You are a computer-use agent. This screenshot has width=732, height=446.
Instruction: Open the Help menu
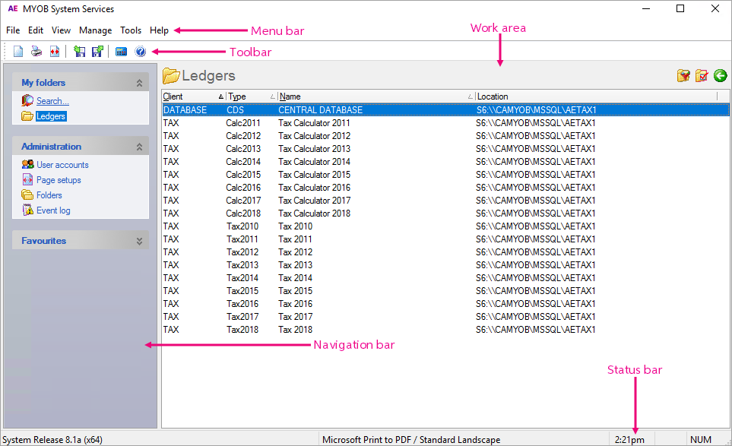click(159, 30)
